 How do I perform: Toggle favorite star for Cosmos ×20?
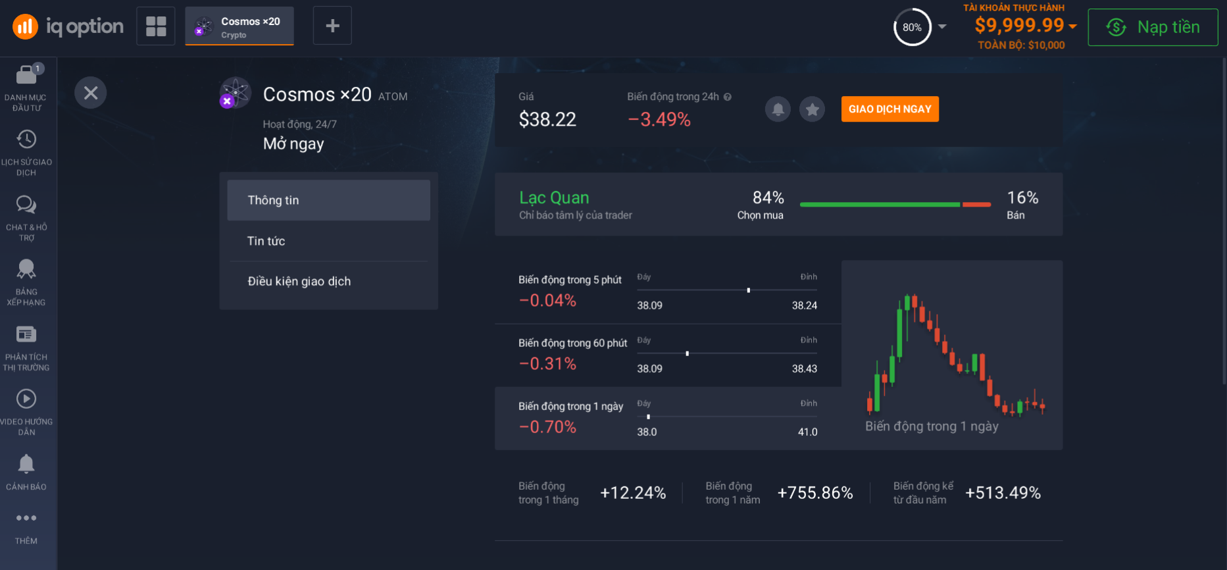[813, 109]
